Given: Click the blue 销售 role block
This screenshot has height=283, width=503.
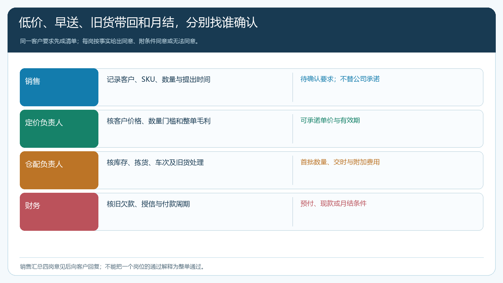Looking at the screenshot, I should (59, 87).
